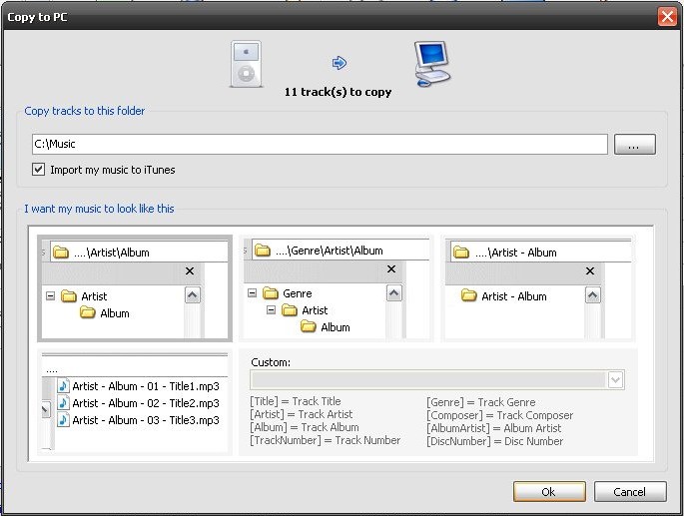Open folder browser with the ... button
The width and height of the screenshot is (684, 516).
pos(634,145)
